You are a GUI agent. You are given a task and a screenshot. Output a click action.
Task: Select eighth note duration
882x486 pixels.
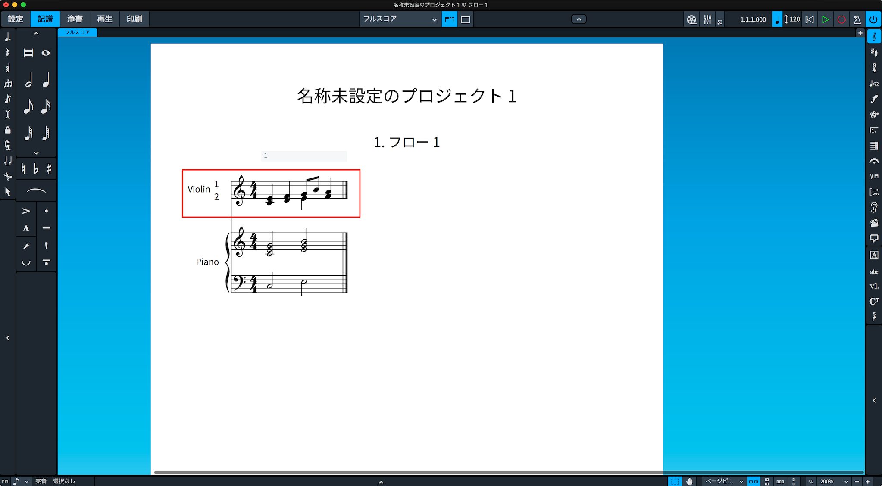(x=28, y=106)
